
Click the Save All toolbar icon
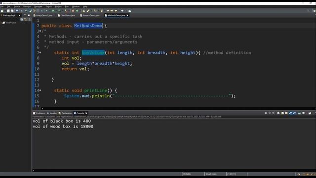[12, 11]
